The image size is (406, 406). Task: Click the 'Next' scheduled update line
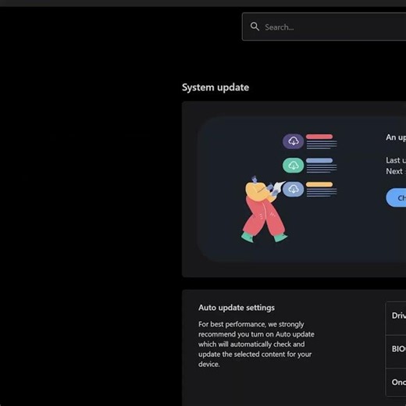pyautogui.click(x=396, y=171)
